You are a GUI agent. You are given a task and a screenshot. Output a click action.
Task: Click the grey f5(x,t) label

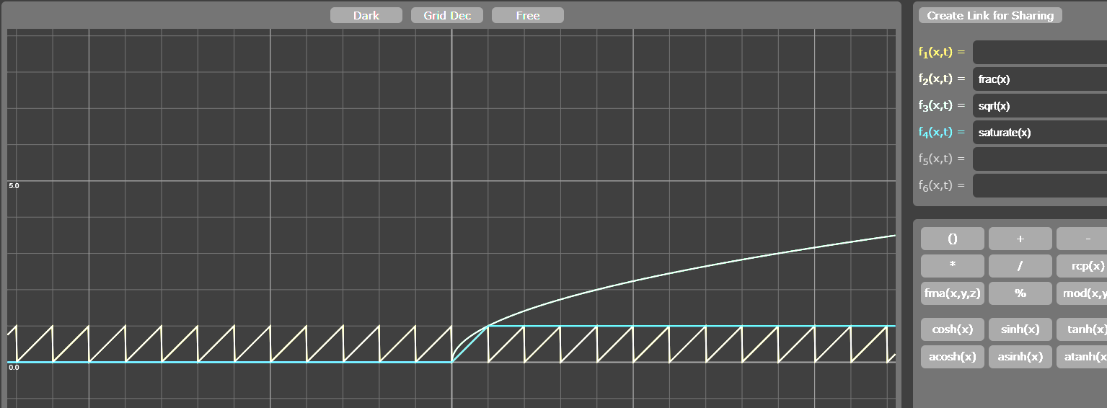942,159
